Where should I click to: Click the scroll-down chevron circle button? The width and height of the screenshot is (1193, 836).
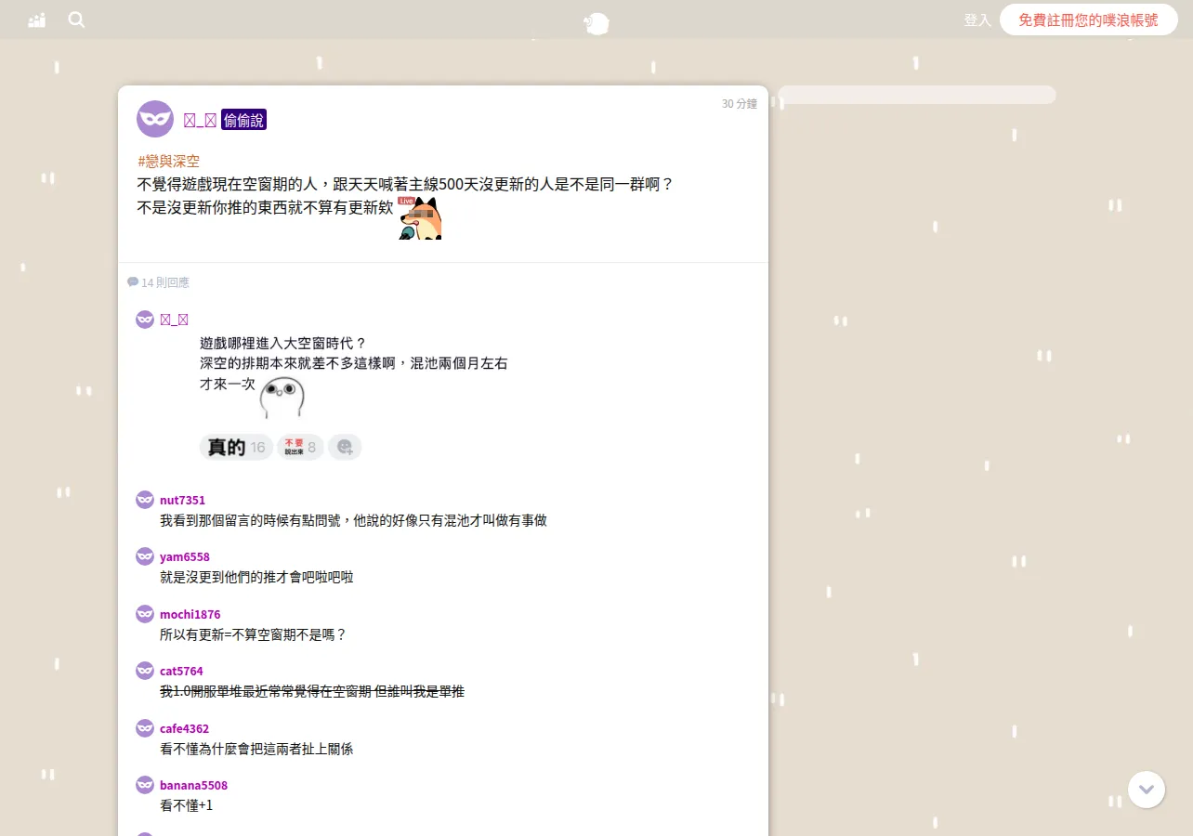click(x=1147, y=790)
